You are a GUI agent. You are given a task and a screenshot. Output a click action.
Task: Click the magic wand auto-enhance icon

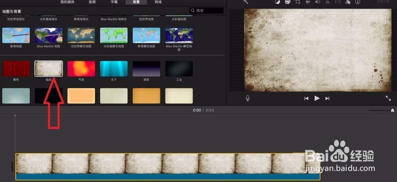[245, 2]
